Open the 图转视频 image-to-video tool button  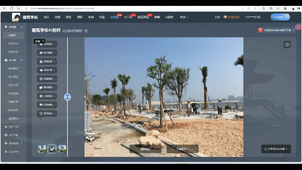(47, 87)
